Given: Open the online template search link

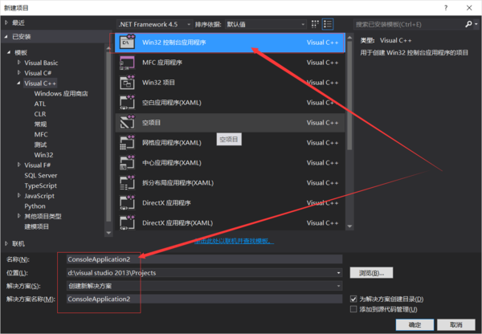Looking at the screenshot, I should coord(234,241).
